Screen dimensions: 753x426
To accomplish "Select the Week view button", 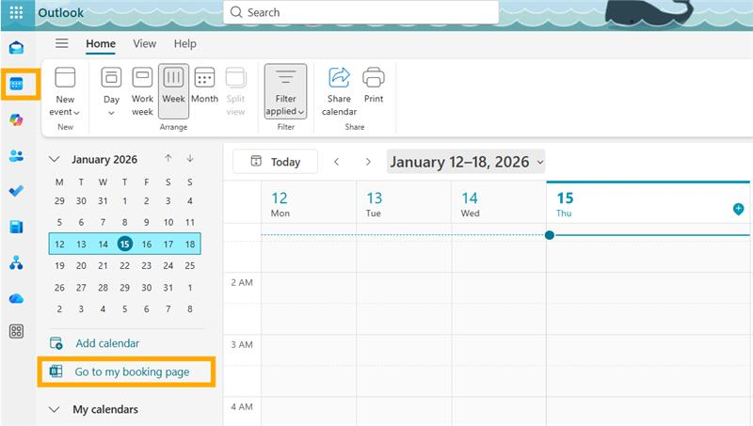I will (173, 91).
